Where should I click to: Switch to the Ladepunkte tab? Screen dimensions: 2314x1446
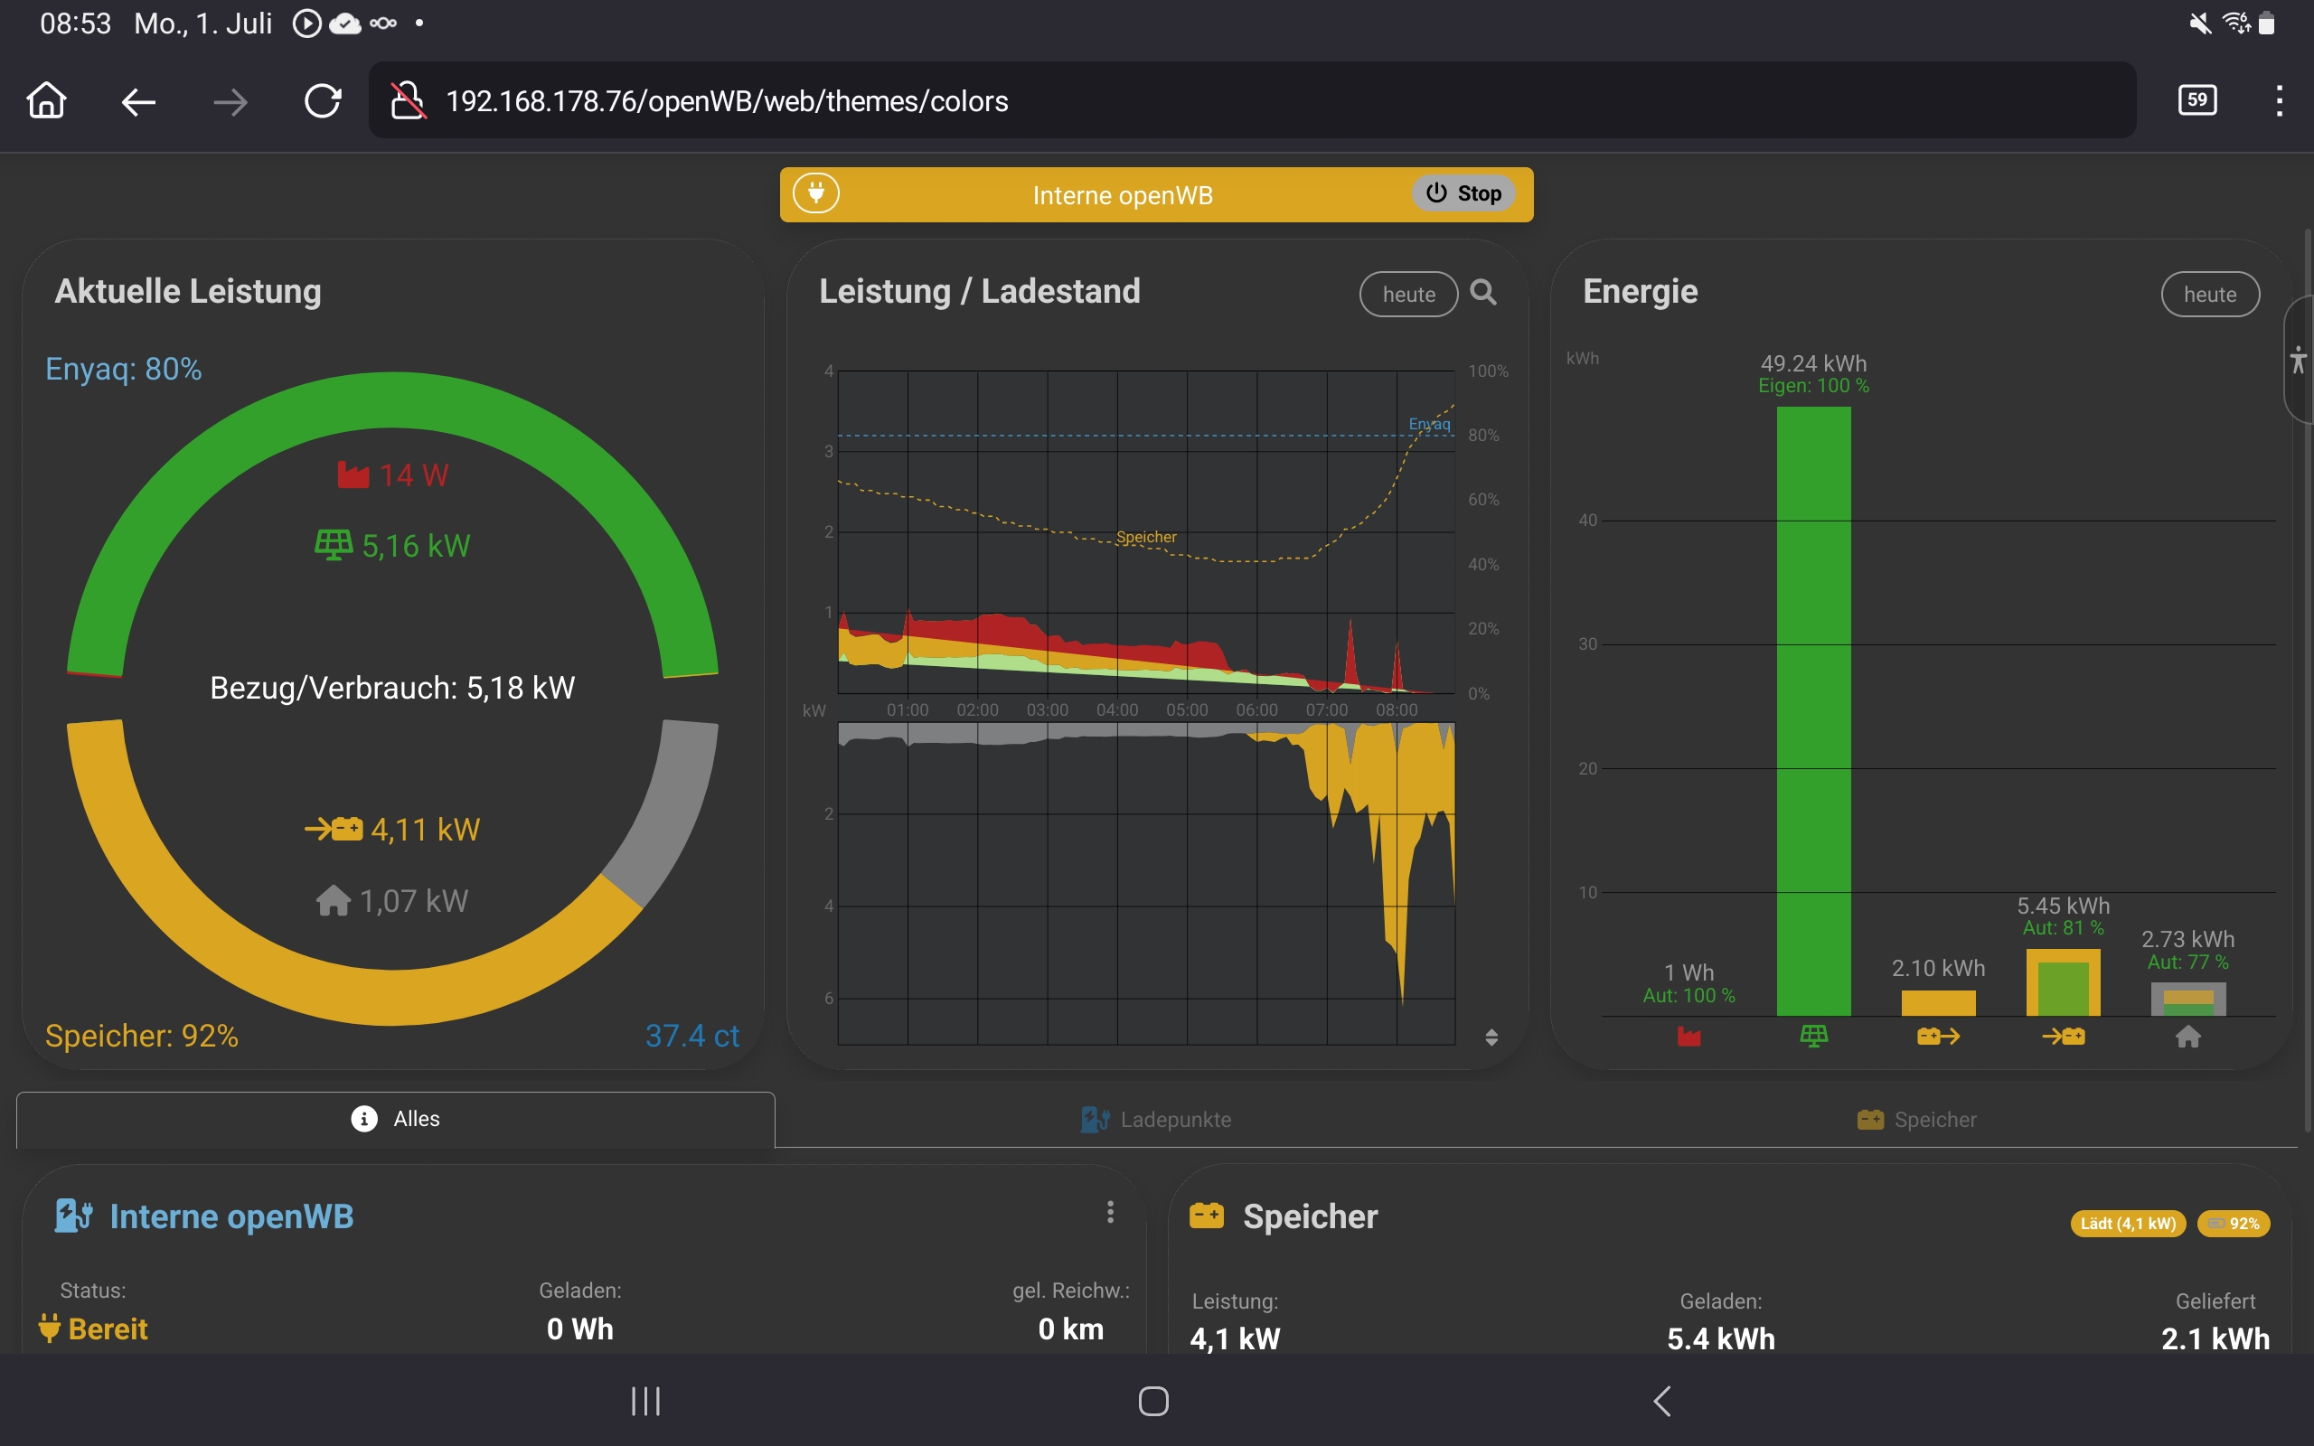coord(1156,1119)
